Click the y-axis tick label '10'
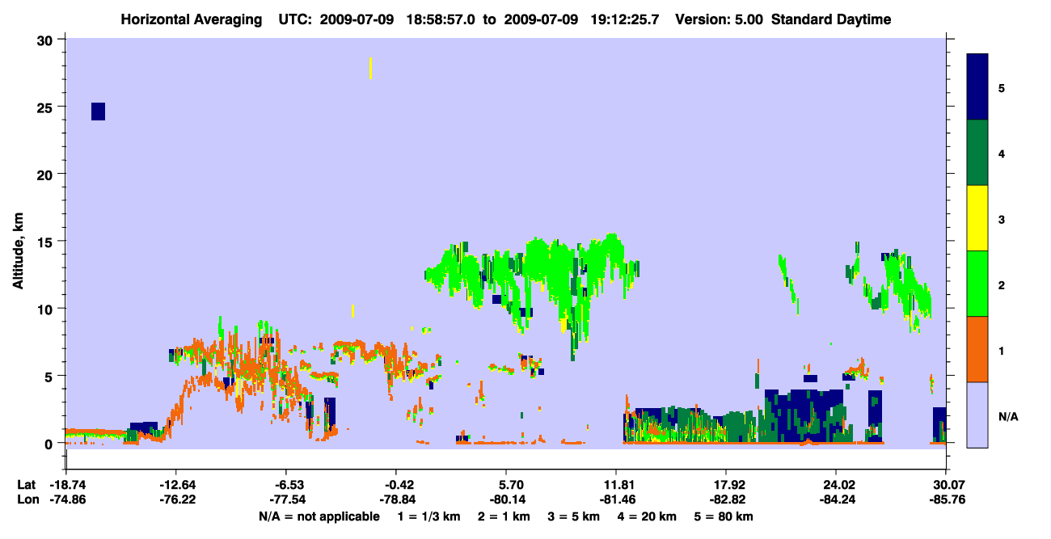 tap(47, 309)
